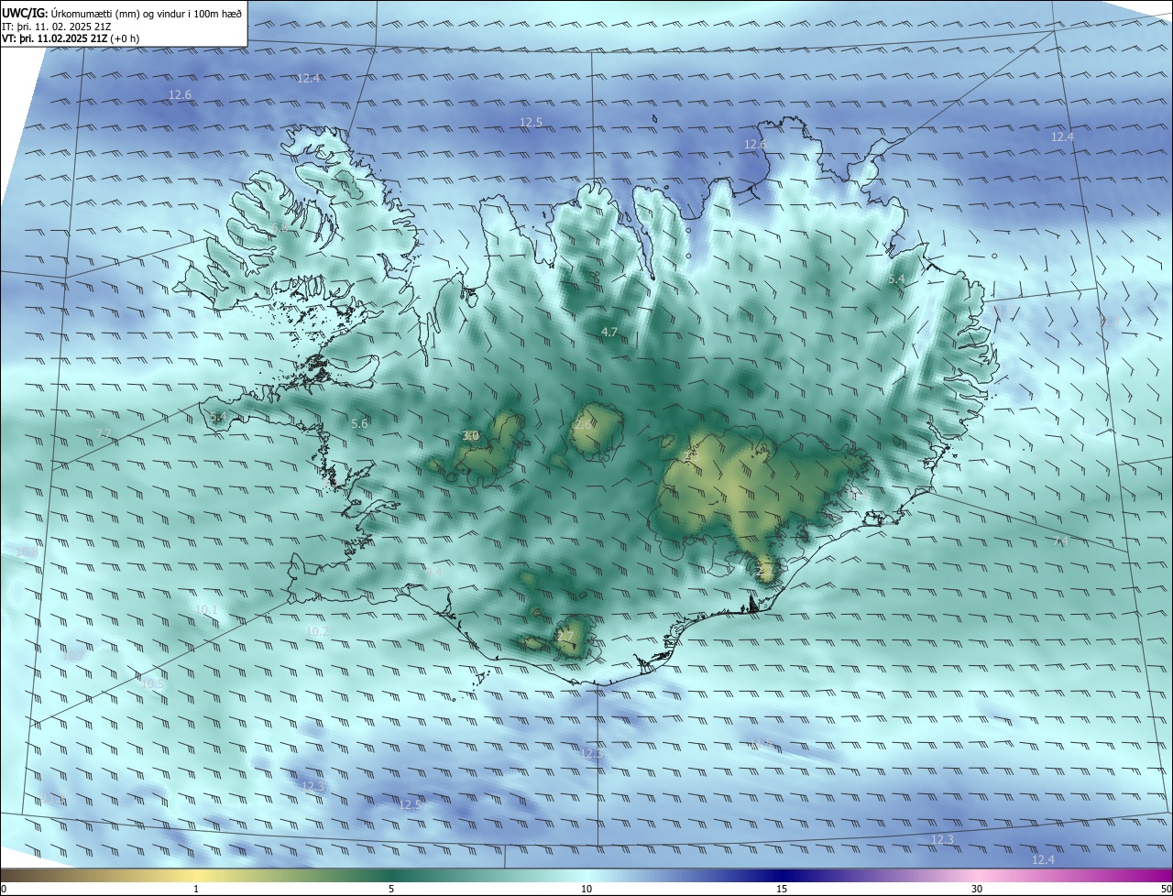
Task: Click the 10.5 value label over the ocean
Action: click(152, 683)
